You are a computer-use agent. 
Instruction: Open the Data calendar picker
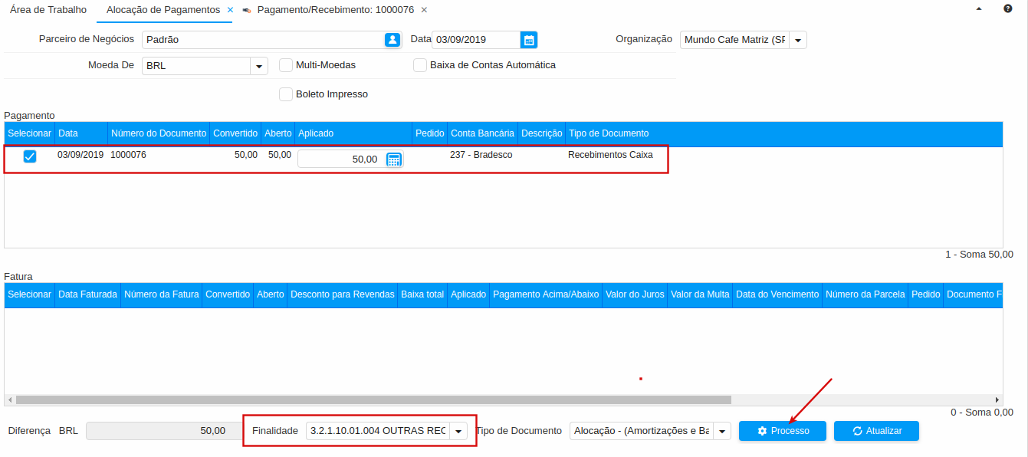pos(528,40)
